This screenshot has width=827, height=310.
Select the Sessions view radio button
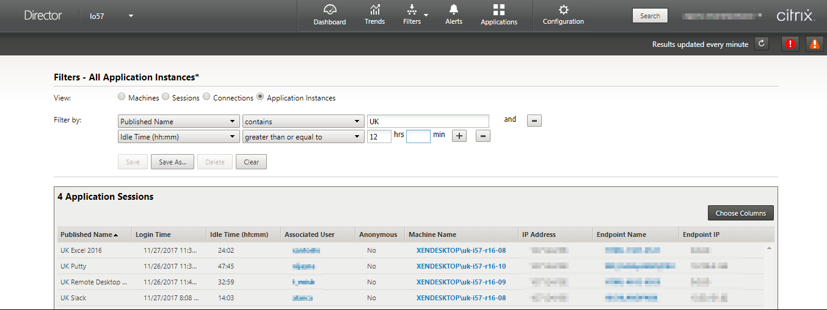click(166, 97)
